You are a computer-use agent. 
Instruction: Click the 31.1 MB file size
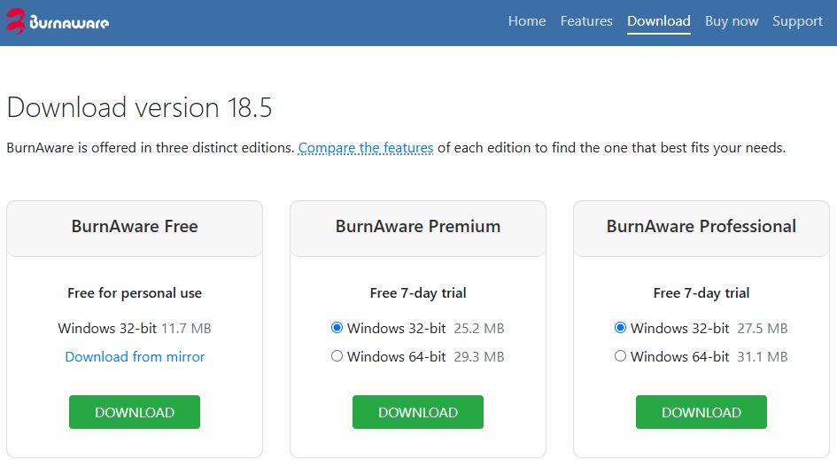point(763,357)
